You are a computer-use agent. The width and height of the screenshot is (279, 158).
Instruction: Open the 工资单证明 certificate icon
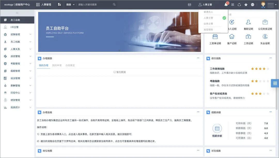click(x=215, y=37)
